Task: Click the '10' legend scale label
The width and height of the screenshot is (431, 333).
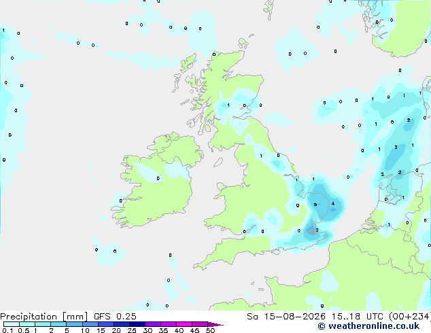Action: (x=85, y=330)
